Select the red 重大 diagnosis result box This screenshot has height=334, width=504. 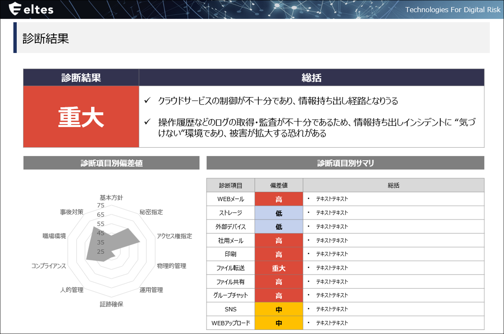[x=81, y=117]
